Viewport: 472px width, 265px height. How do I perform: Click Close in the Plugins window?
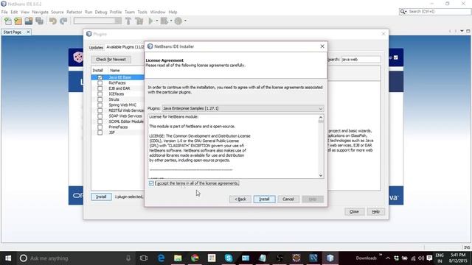click(x=354, y=212)
